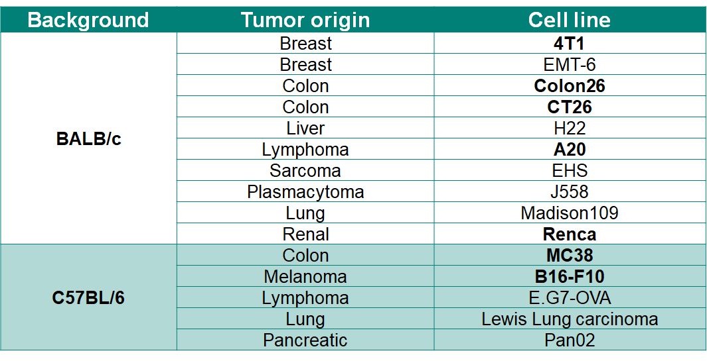Image resolution: width=707 pixels, height=361 pixels.
Task: Select the Tumor origin column header
Action: 305,20
